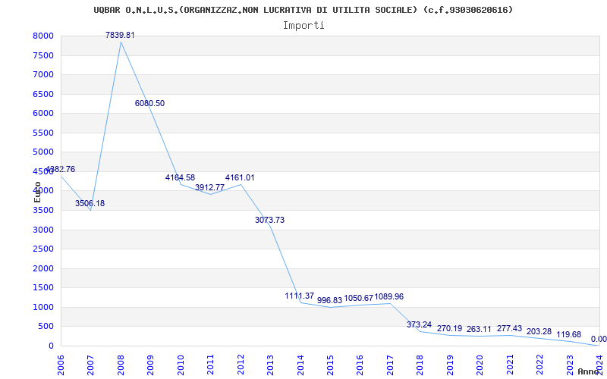607x379 pixels.
Task: Click y-axis tick 8000
Action: click(x=43, y=36)
